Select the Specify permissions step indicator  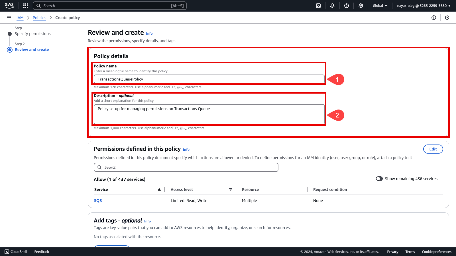pyautogui.click(x=10, y=34)
